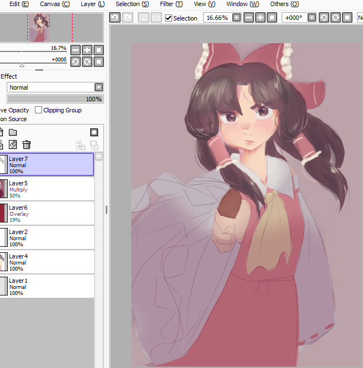Screen dimensions: 363x368
Task: Open the zoom percentage dropdown showing 16.66%
Action: click(237, 18)
